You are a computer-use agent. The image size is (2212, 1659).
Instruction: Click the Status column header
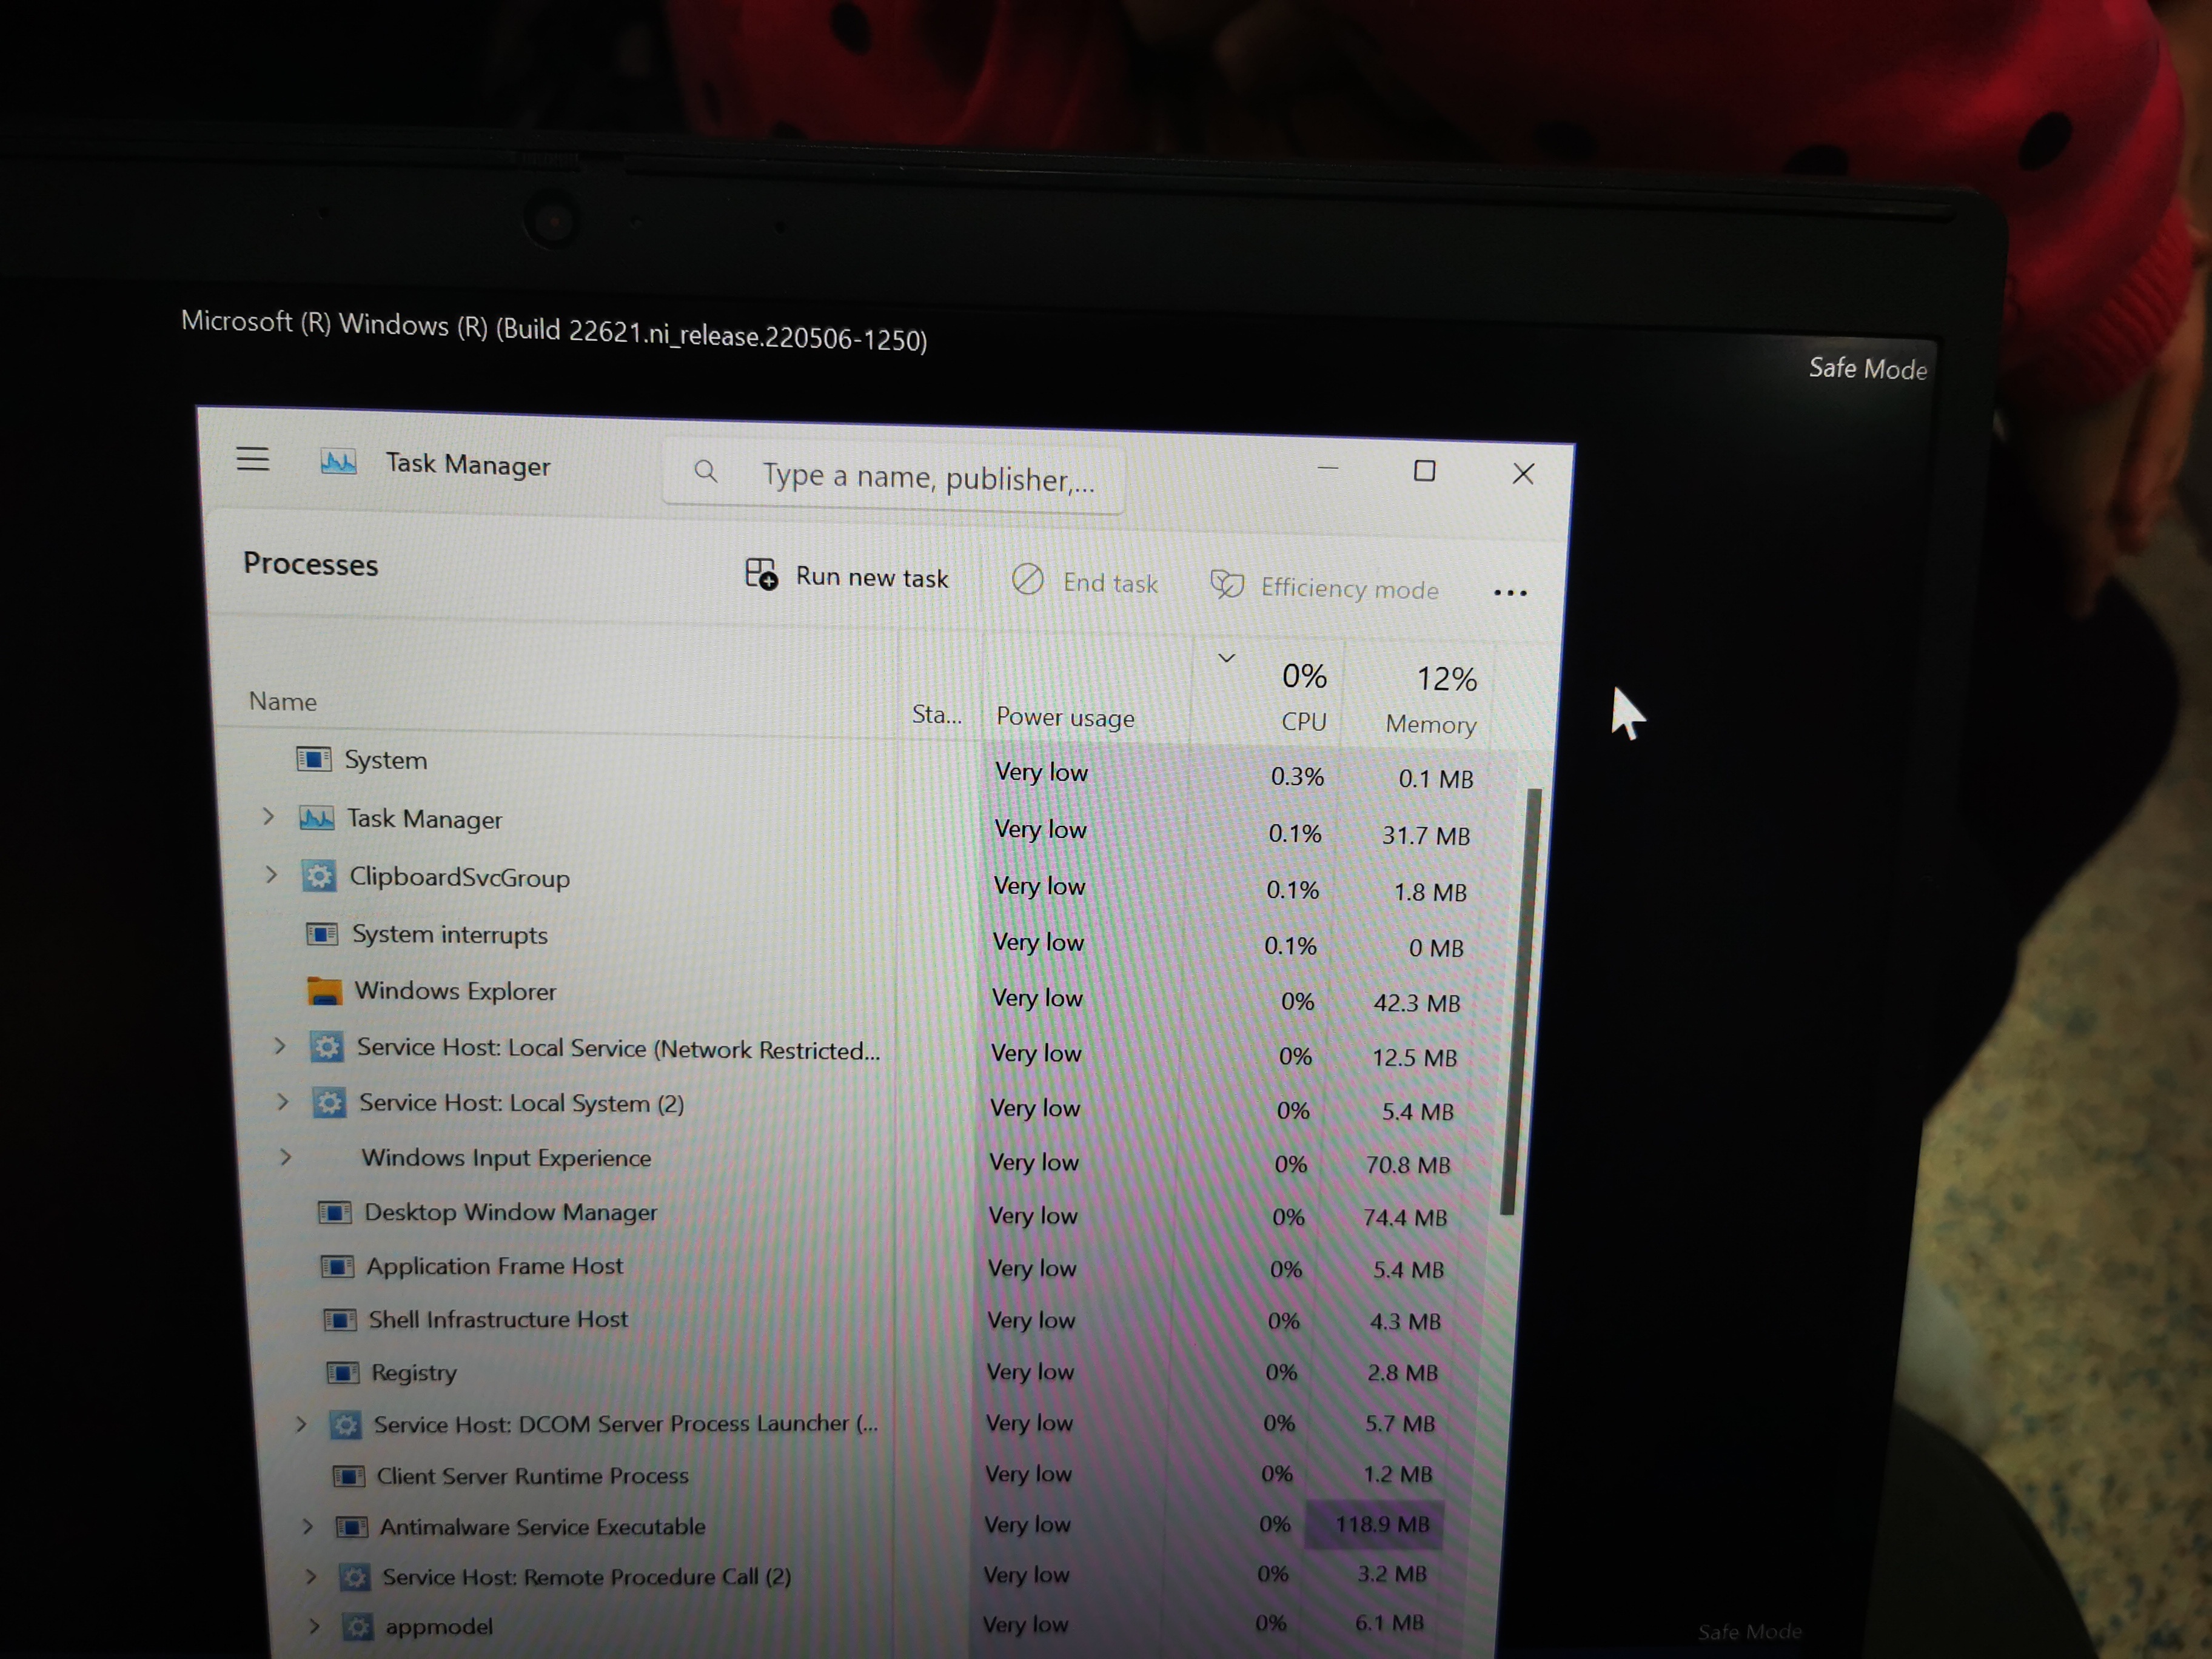[x=937, y=714]
